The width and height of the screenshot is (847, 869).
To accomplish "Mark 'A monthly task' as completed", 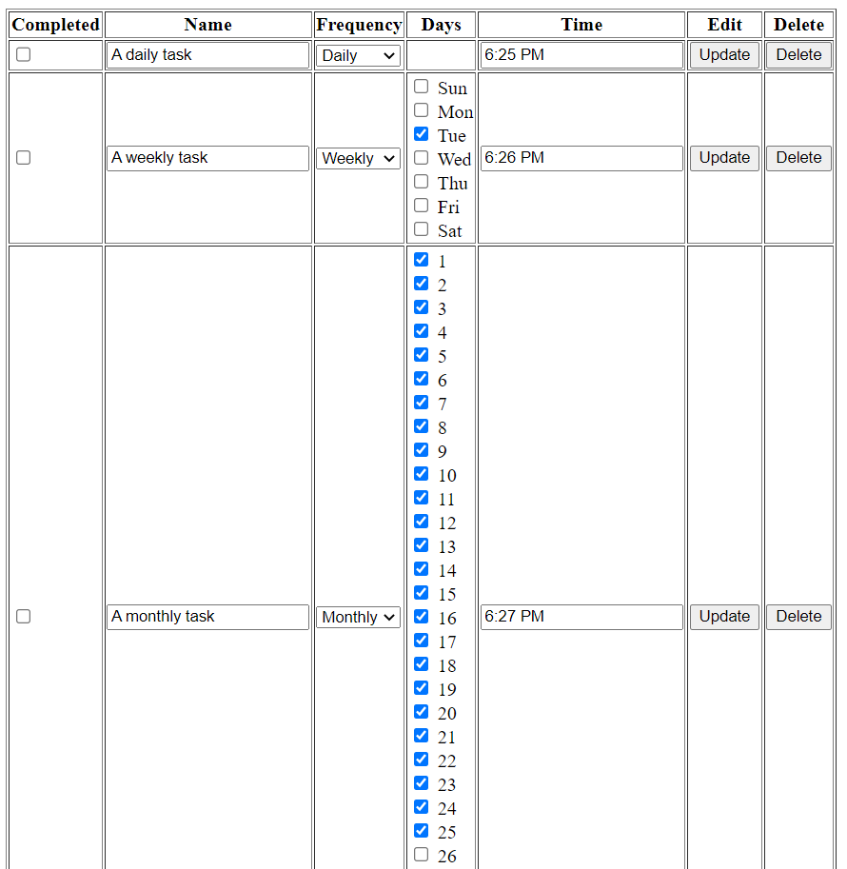I will pyautogui.click(x=23, y=617).
